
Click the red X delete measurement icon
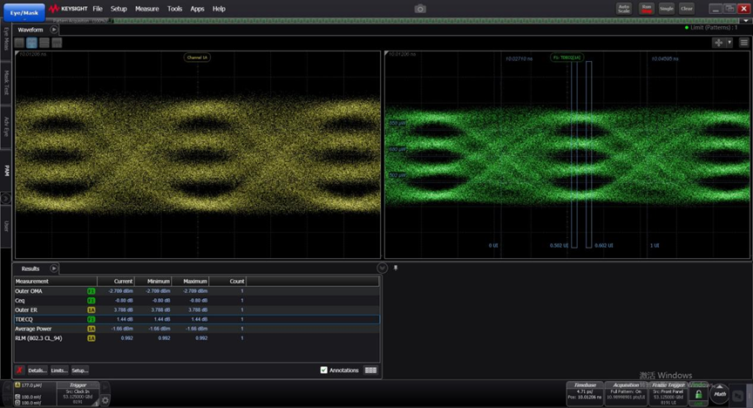(19, 371)
